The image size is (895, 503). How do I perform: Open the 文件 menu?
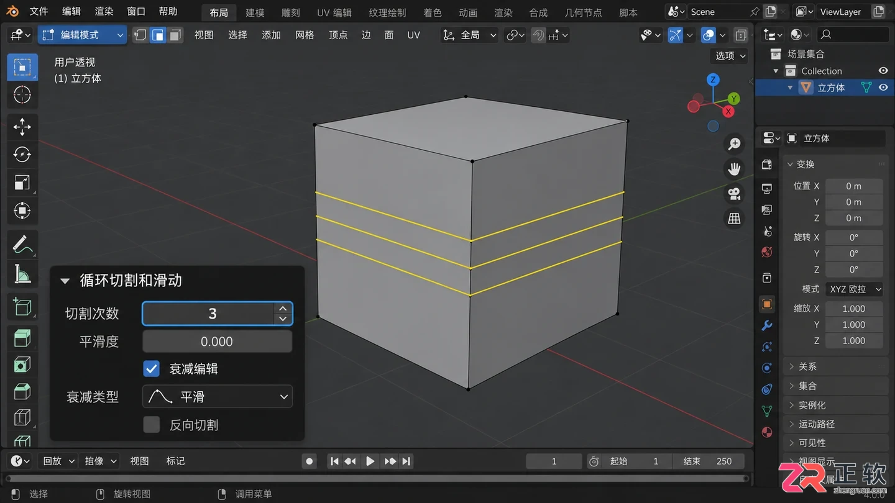point(39,11)
